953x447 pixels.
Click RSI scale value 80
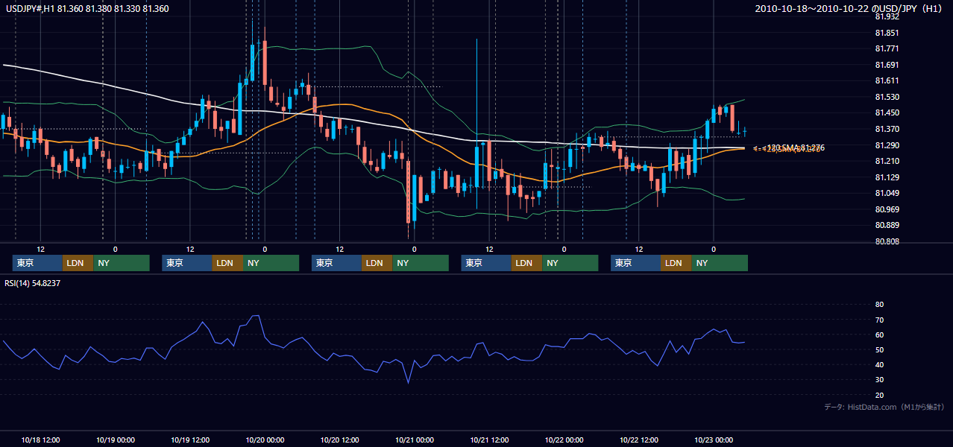(x=879, y=305)
